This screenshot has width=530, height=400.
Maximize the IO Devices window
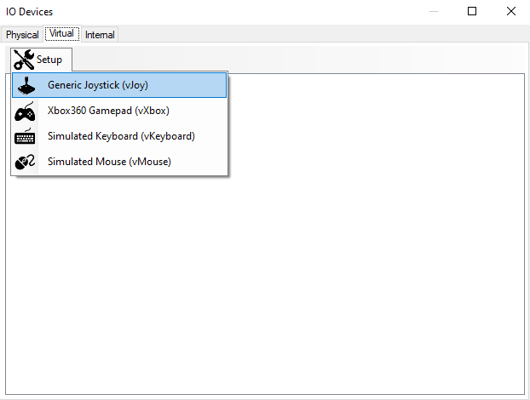click(473, 12)
